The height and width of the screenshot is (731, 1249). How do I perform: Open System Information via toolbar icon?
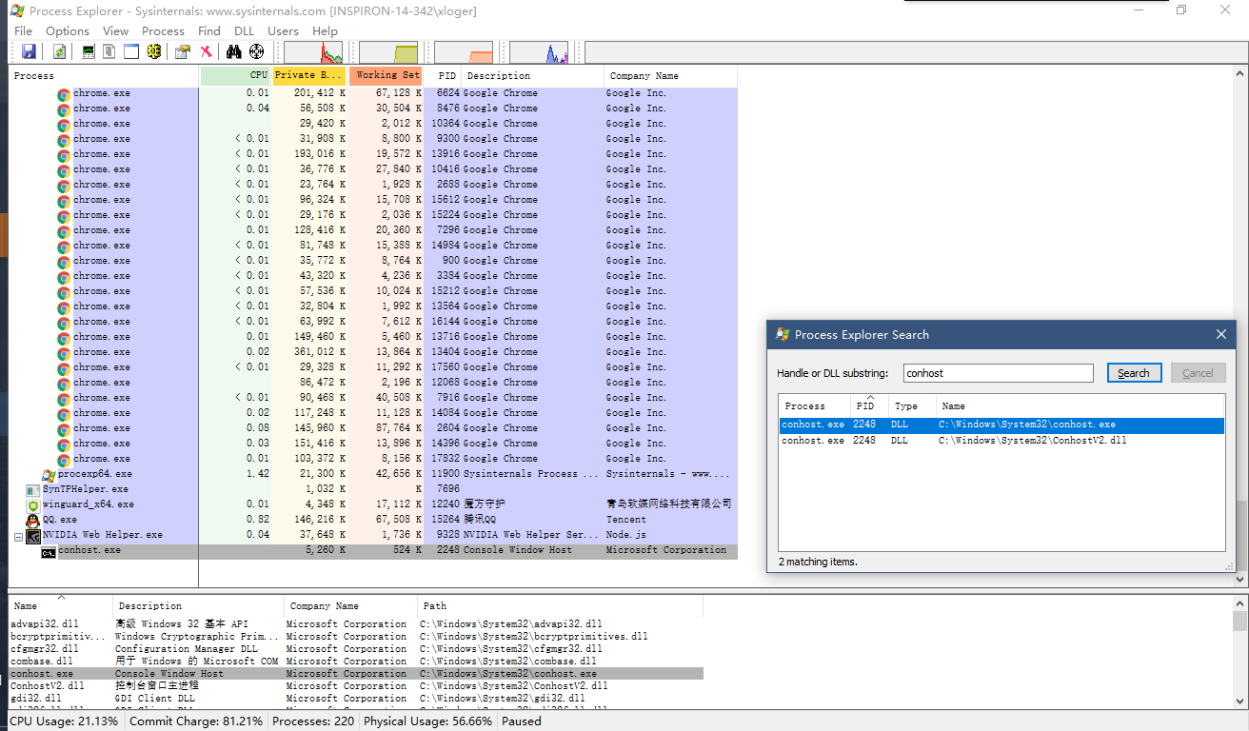[x=89, y=51]
